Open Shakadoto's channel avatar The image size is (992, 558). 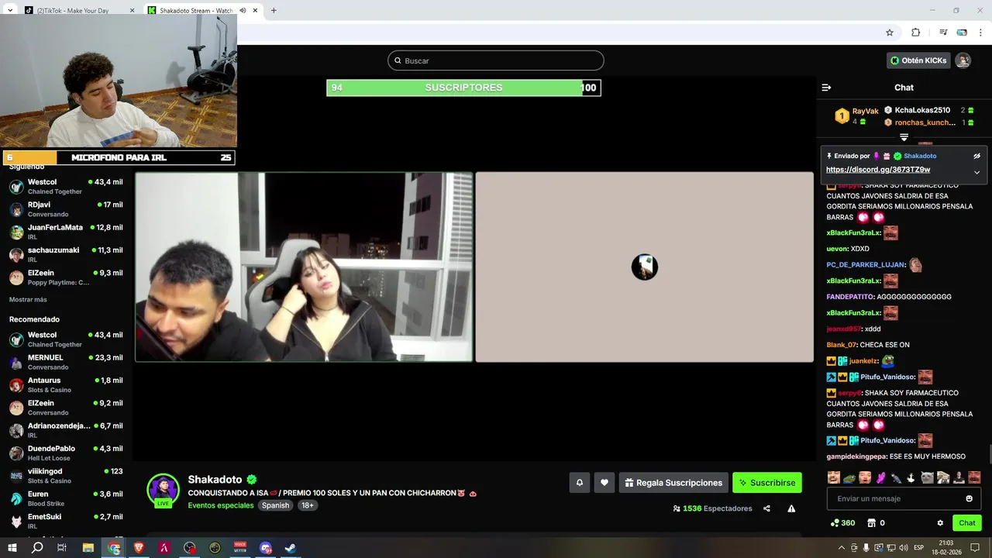pos(164,490)
